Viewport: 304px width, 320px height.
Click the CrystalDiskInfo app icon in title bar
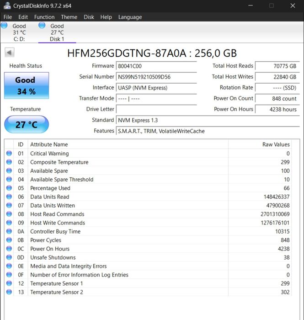point(7,5)
